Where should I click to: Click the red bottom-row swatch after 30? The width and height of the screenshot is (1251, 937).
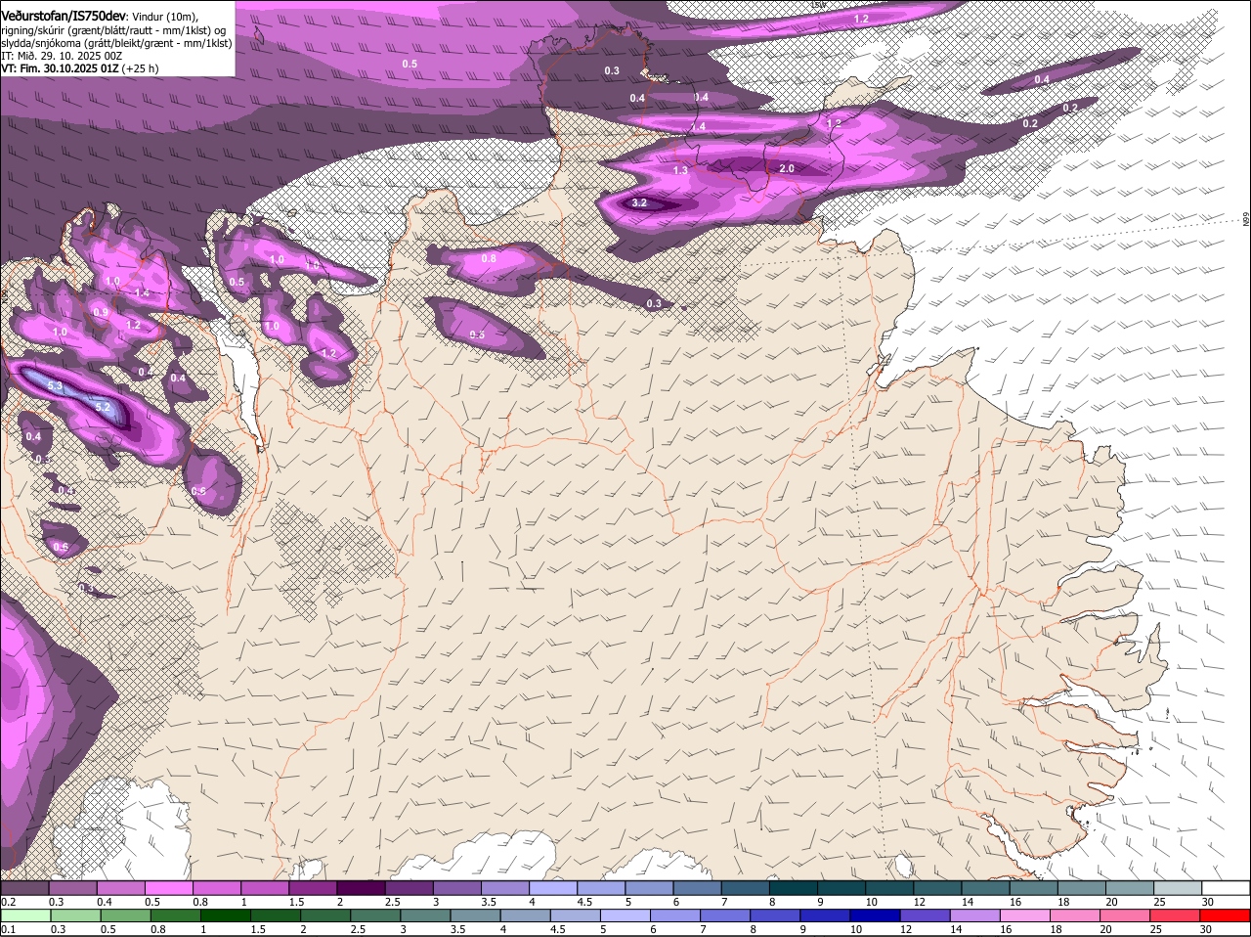pos(1227,915)
